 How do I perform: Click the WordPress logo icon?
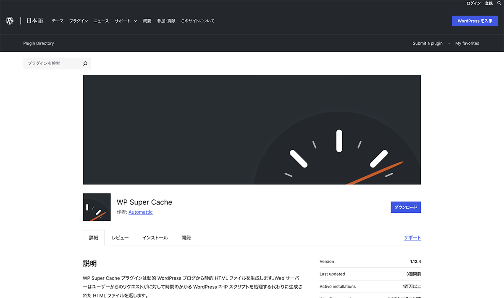[10, 21]
